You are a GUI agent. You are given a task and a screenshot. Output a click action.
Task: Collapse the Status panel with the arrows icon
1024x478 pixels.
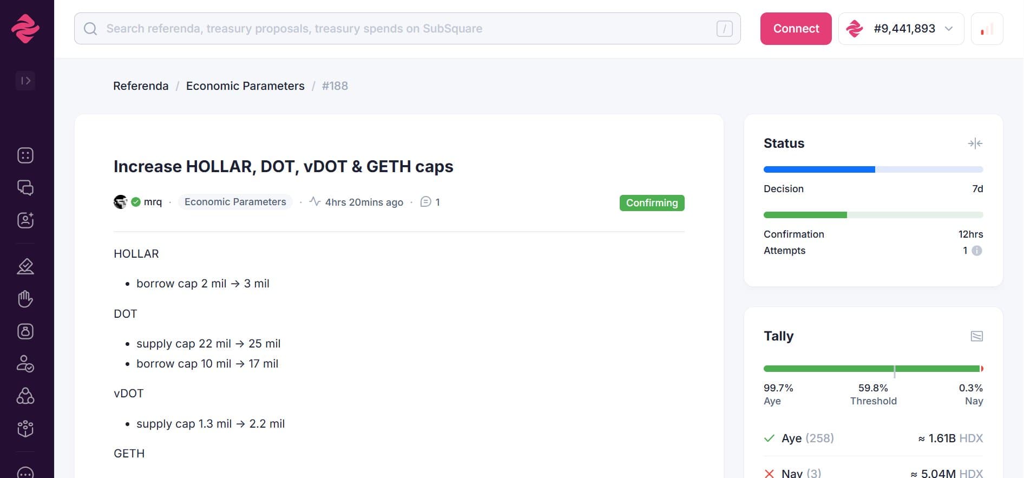[975, 143]
